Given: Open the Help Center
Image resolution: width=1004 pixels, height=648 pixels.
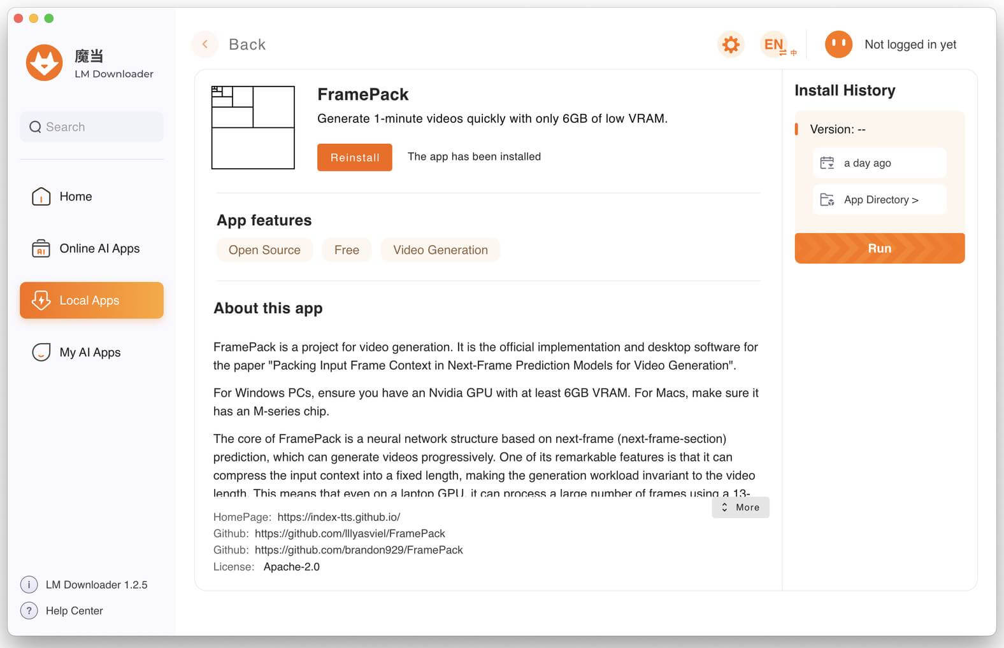Looking at the screenshot, I should 74,610.
